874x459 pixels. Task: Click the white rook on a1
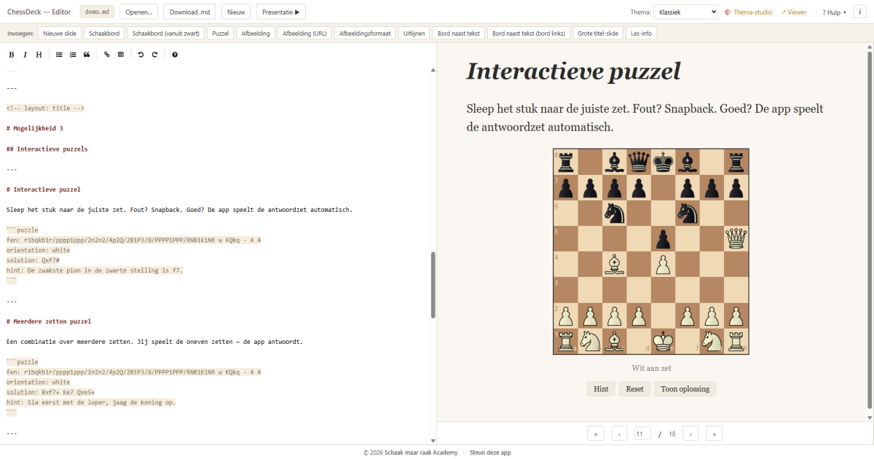566,341
